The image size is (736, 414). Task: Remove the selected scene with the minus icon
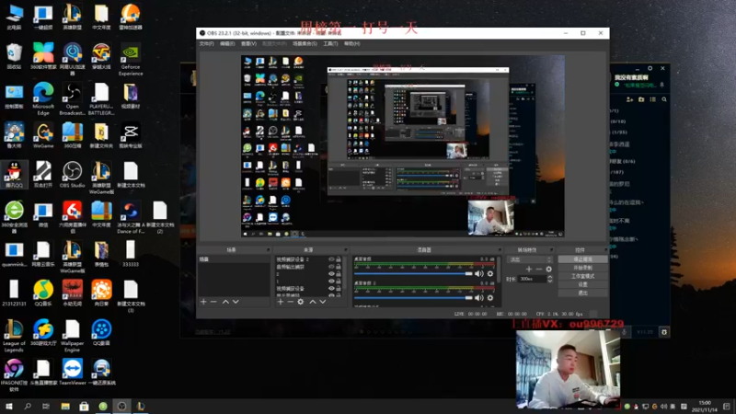(x=213, y=302)
